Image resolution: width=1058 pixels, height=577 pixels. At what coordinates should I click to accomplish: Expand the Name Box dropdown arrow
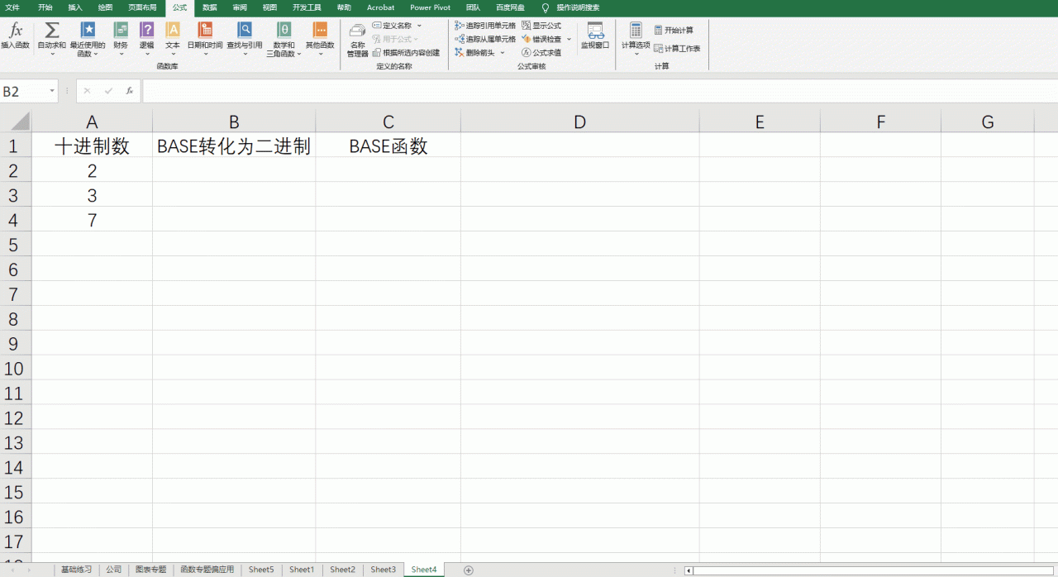pyautogui.click(x=52, y=91)
